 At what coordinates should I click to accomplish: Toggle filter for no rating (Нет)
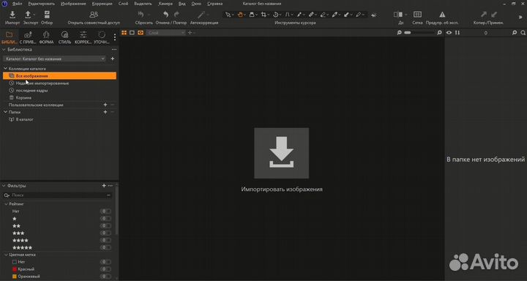point(105,211)
